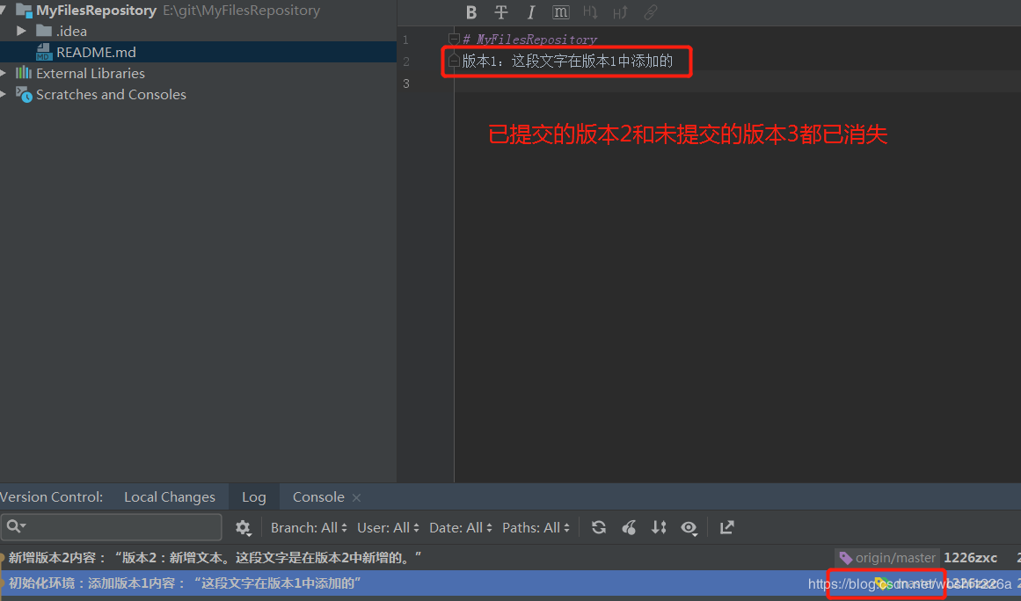
Task: Open Log in new window via detach icon
Action: point(726,527)
